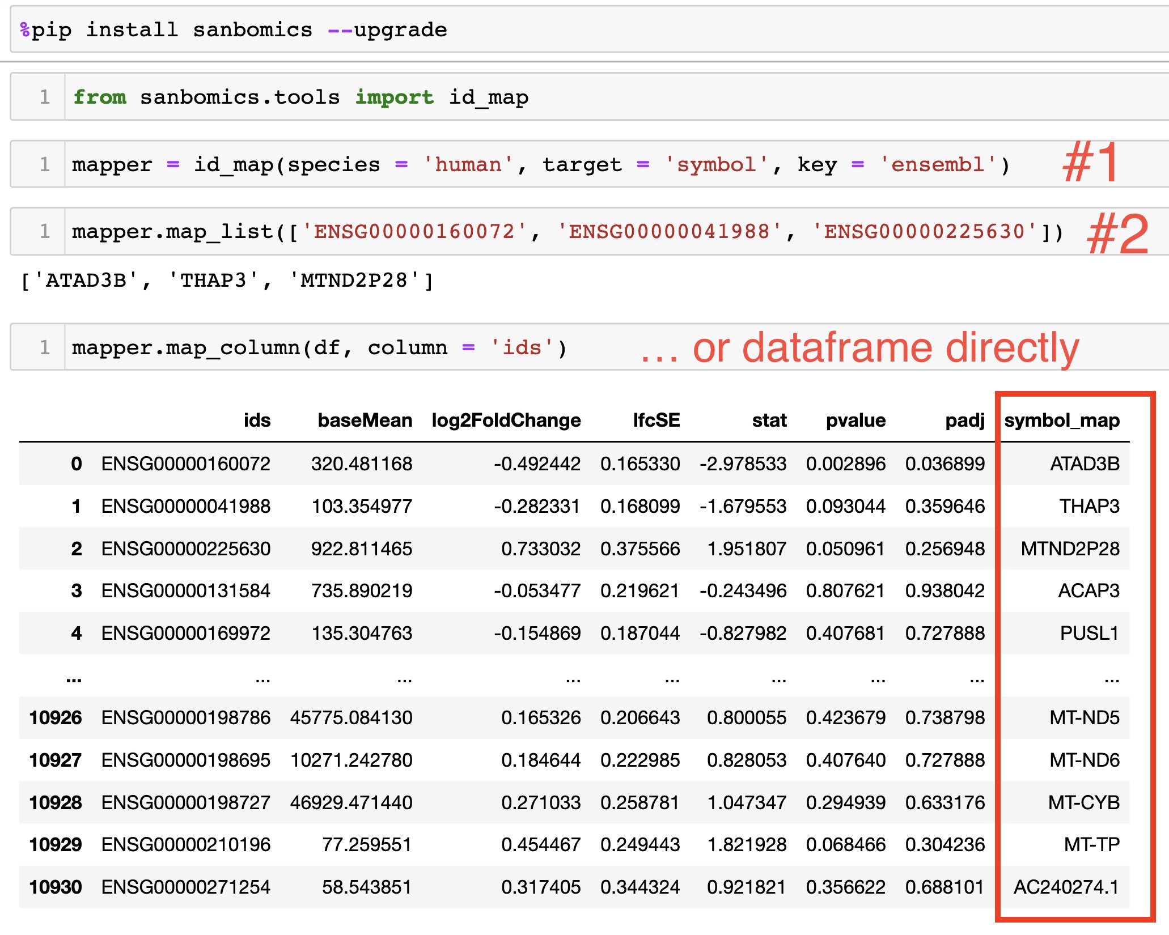Click the mapper = id_map(...) code cell
Image resolution: width=1169 pixels, height=935 pixels.
pyautogui.click(x=590, y=164)
